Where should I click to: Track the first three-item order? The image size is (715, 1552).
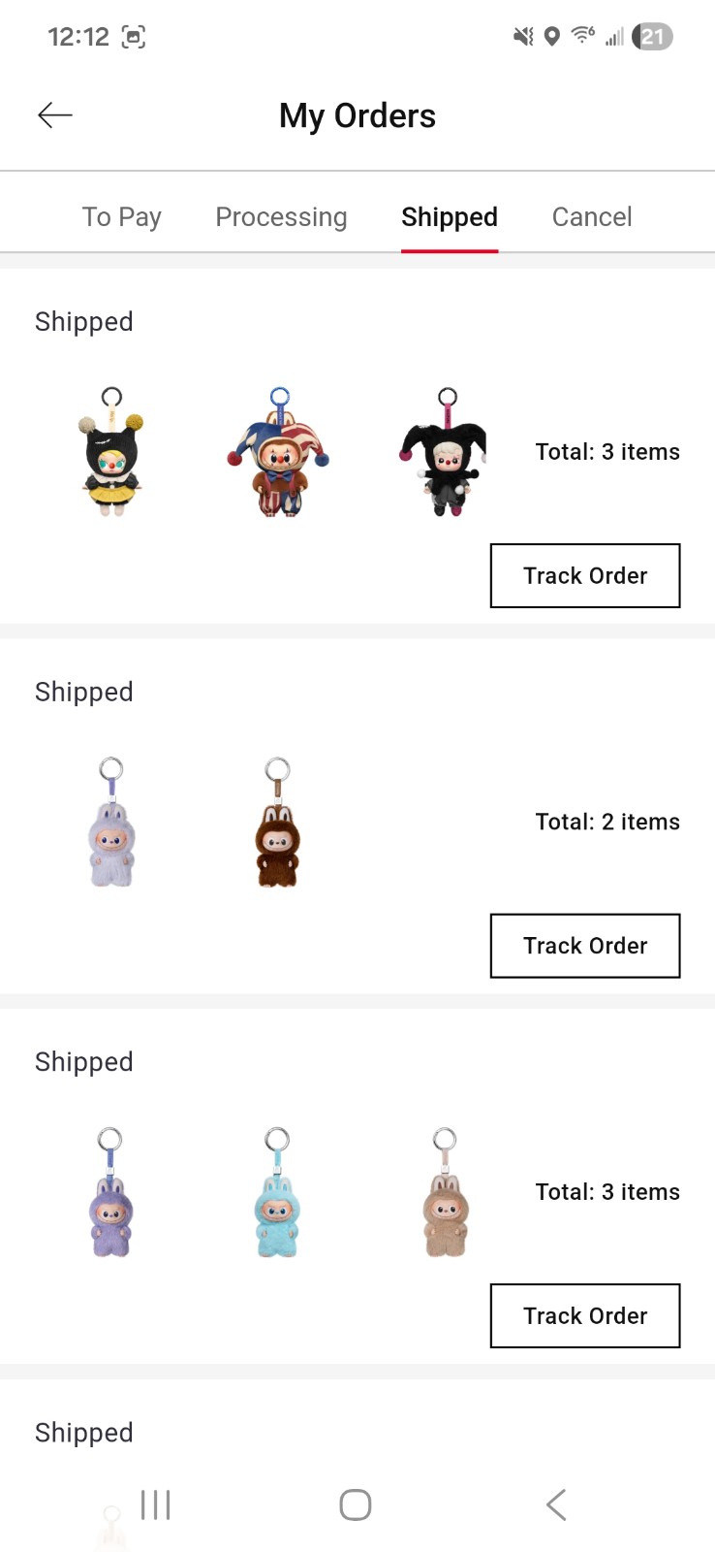(585, 575)
